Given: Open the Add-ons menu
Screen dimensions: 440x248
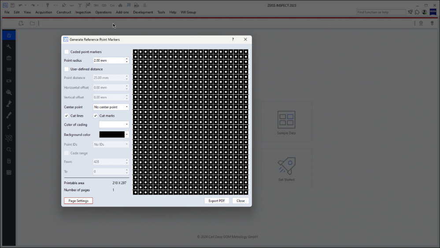Looking at the screenshot, I should click(x=122, y=12).
